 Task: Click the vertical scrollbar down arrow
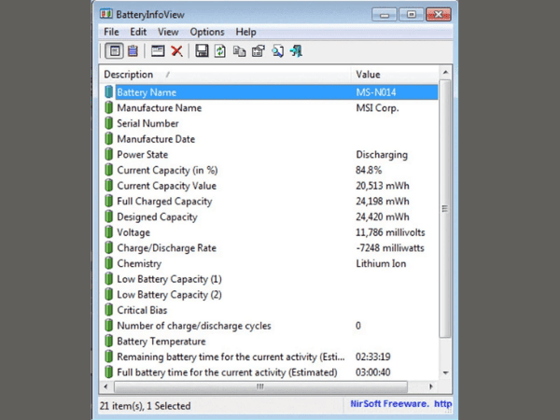[445, 372]
